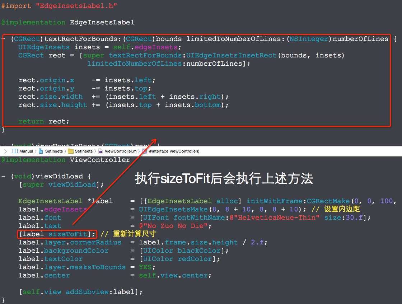Expand the SetInsets folder breadcrumb menu
This screenshot has height=304, width=402.
tap(83, 151)
